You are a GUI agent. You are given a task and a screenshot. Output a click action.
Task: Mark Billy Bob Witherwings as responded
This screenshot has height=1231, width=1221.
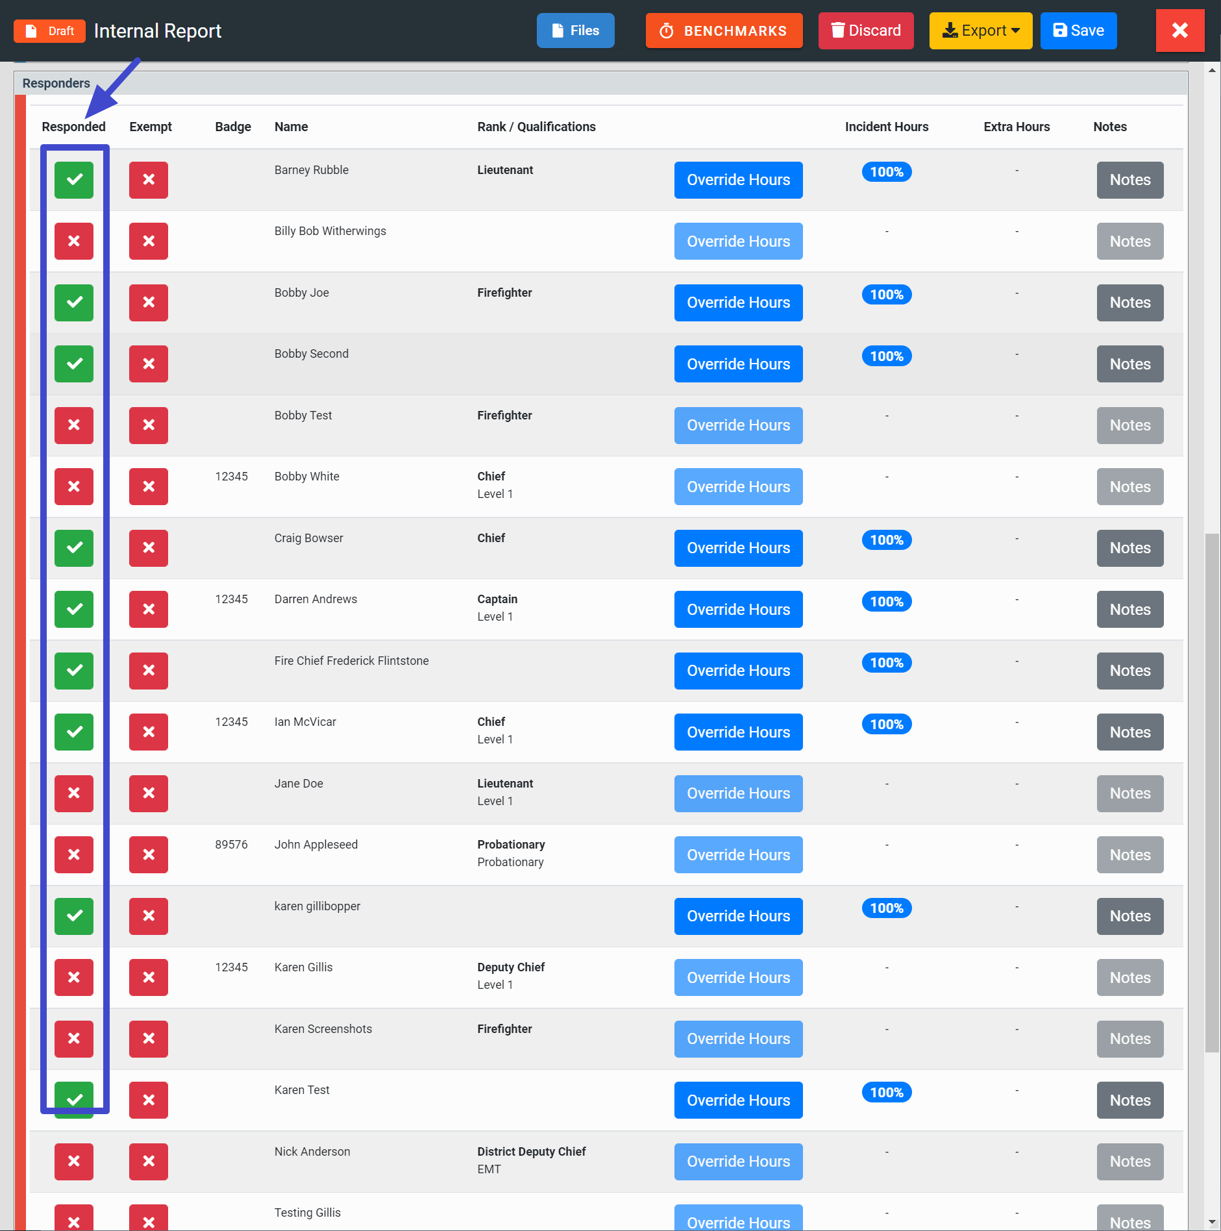coord(74,241)
